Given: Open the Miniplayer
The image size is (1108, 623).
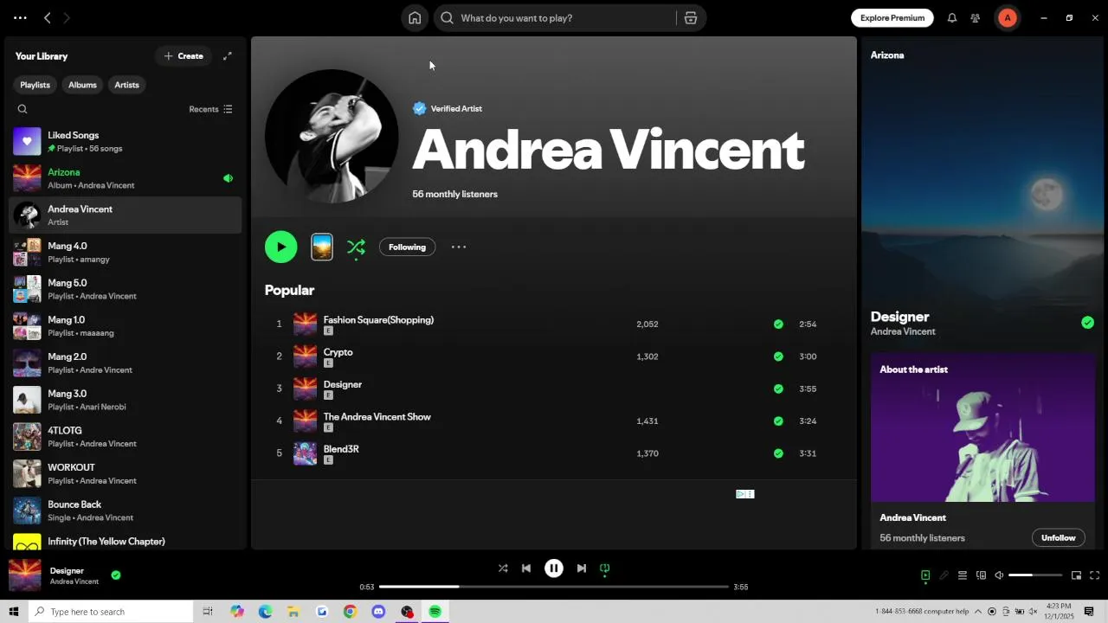Looking at the screenshot, I should pos(1076,575).
